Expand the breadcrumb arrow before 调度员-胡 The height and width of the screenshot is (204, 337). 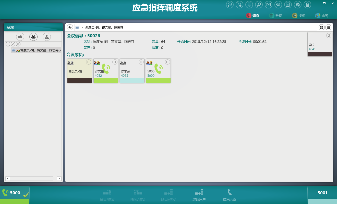(82, 27)
